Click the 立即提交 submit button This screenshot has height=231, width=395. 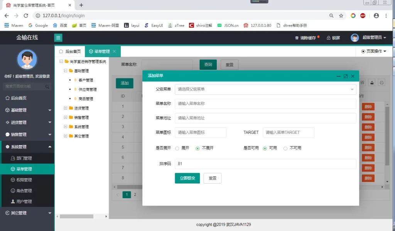point(187,178)
